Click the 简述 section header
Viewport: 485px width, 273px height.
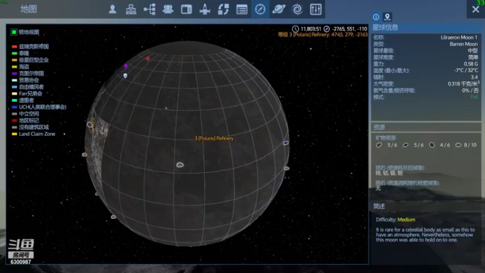tap(379, 206)
